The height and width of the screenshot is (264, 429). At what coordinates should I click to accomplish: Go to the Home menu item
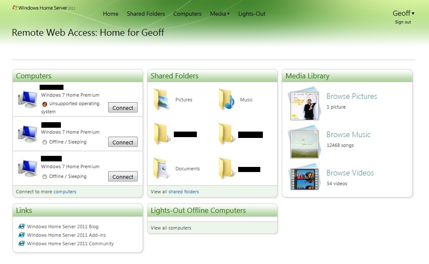pyautogui.click(x=111, y=14)
